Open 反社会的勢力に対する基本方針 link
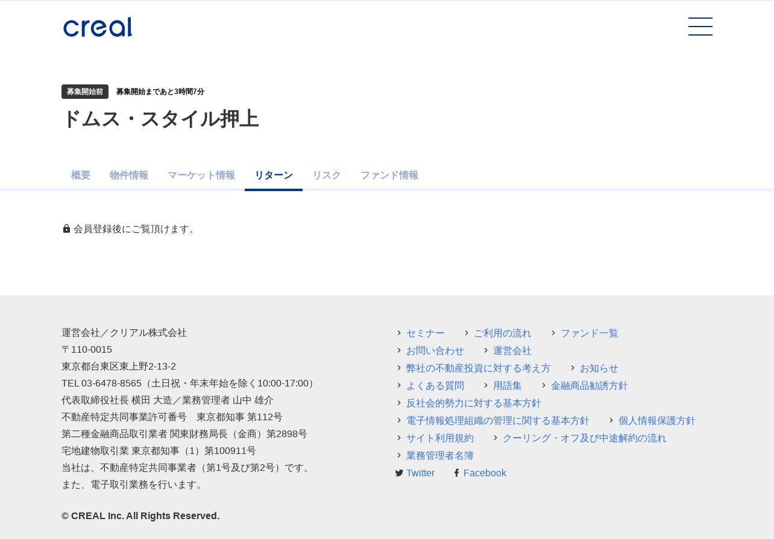Image resolution: width=774 pixels, height=539 pixels. point(474,403)
